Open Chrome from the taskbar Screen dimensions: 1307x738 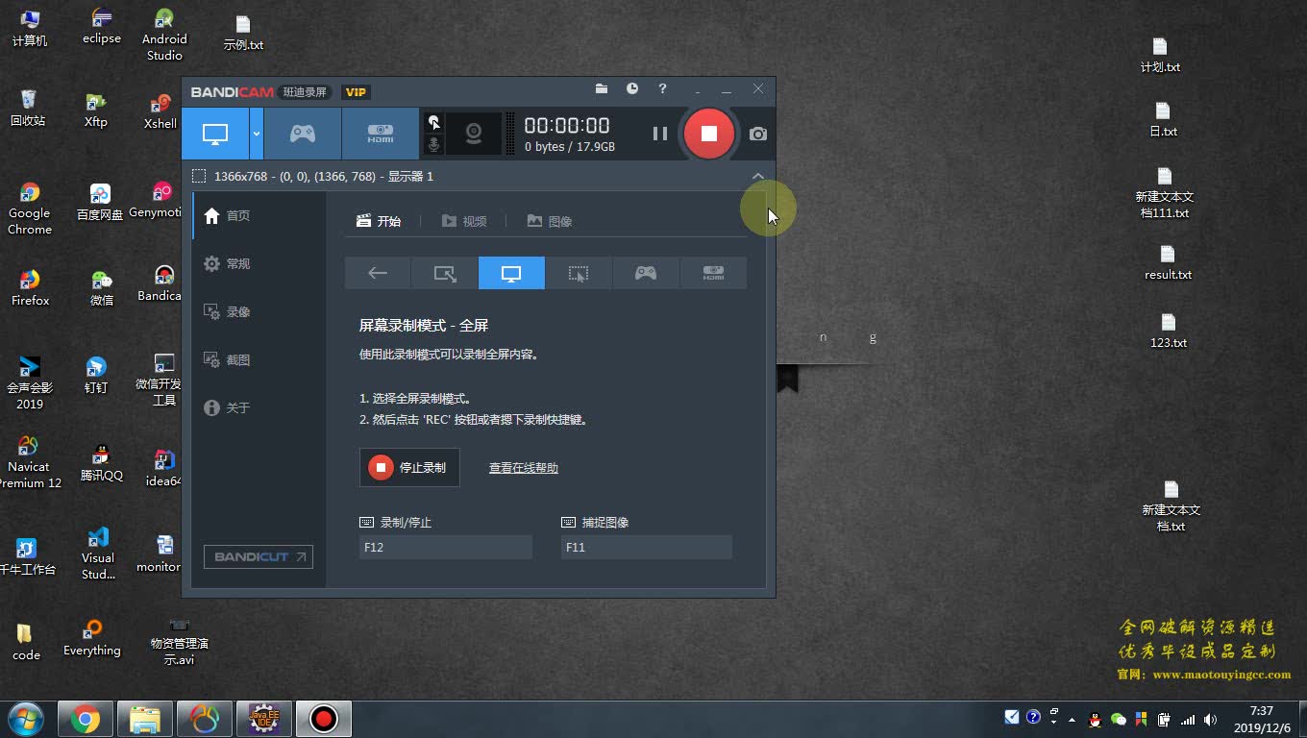(86, 719)
